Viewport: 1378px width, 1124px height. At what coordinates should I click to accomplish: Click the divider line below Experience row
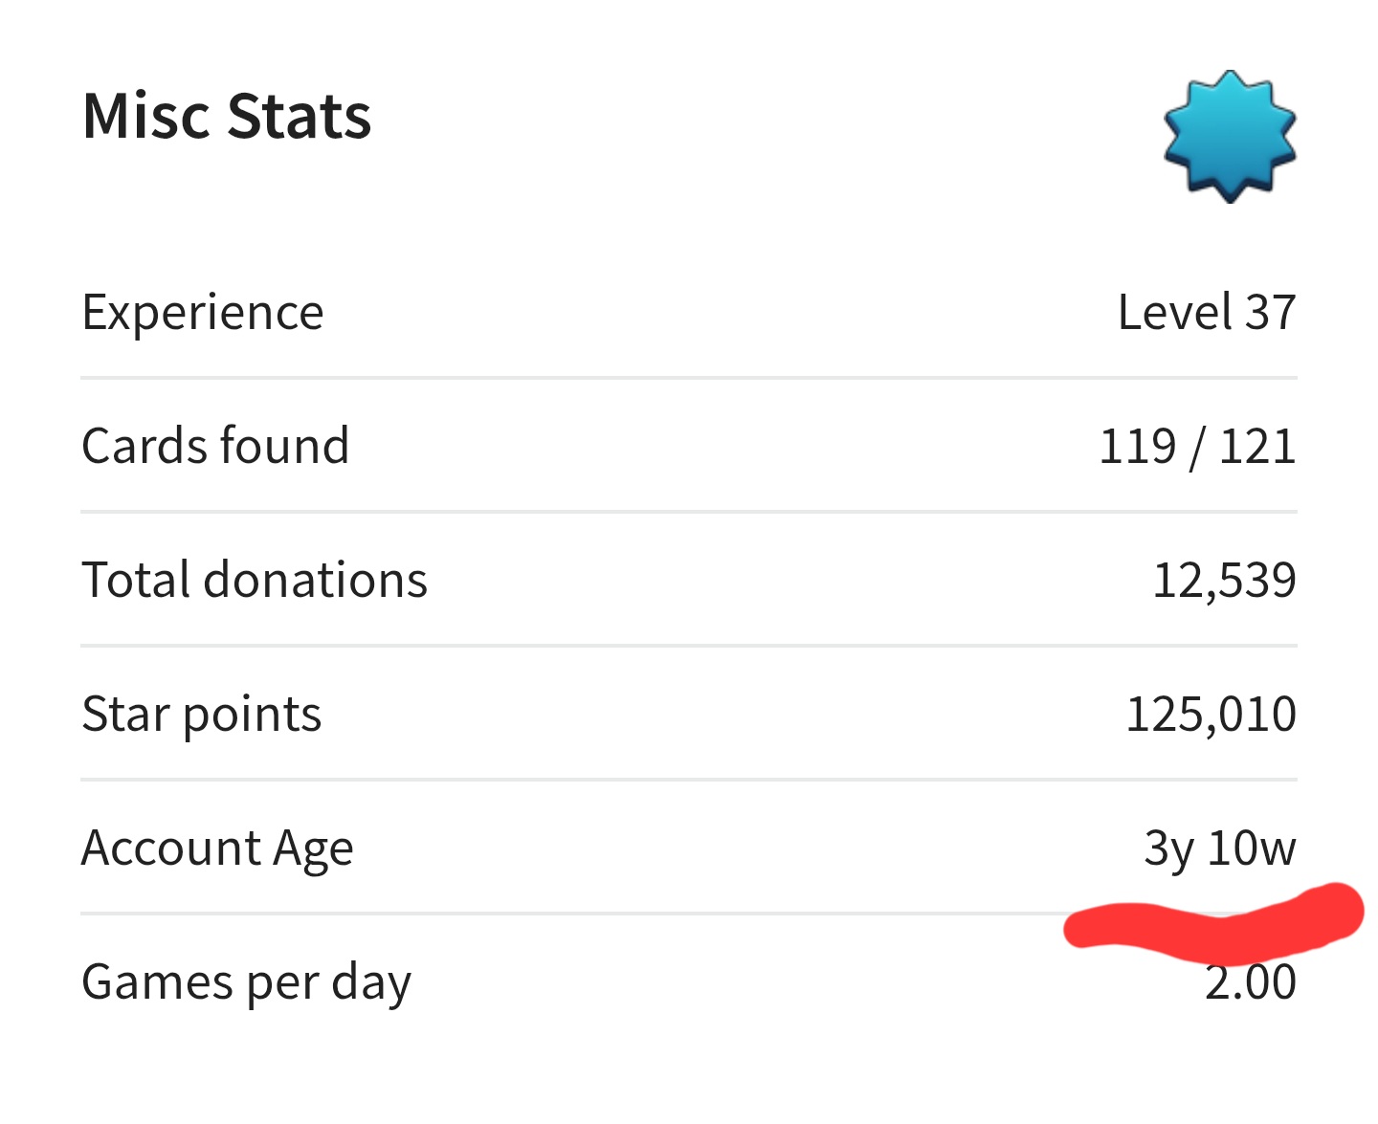pos(689,378)
